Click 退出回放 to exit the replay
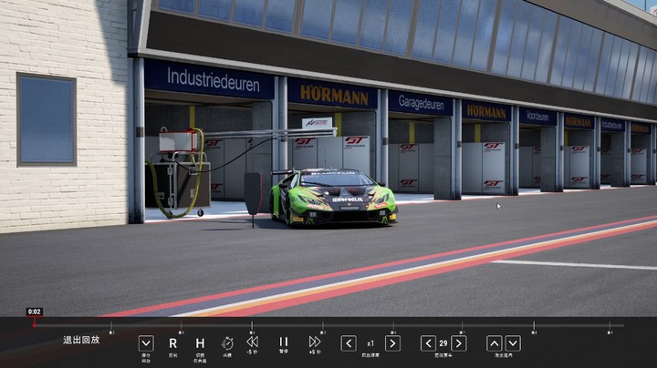This screenshot has width=657, height=368. (81, 340)
